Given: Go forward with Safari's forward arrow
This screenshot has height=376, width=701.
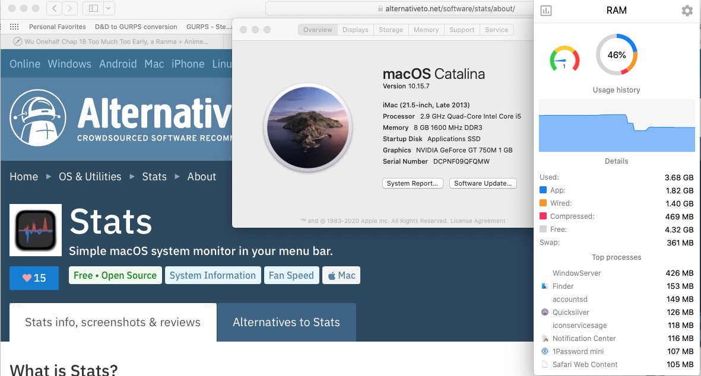Looking at the screenshot, I should click(x=69, y=8).
